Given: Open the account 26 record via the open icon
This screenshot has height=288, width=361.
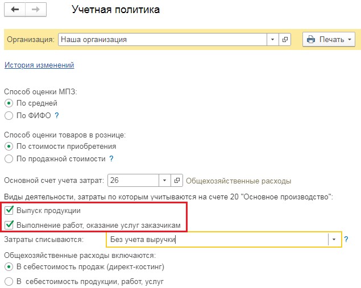Looking at the screenshot, I should click(177, 180).
